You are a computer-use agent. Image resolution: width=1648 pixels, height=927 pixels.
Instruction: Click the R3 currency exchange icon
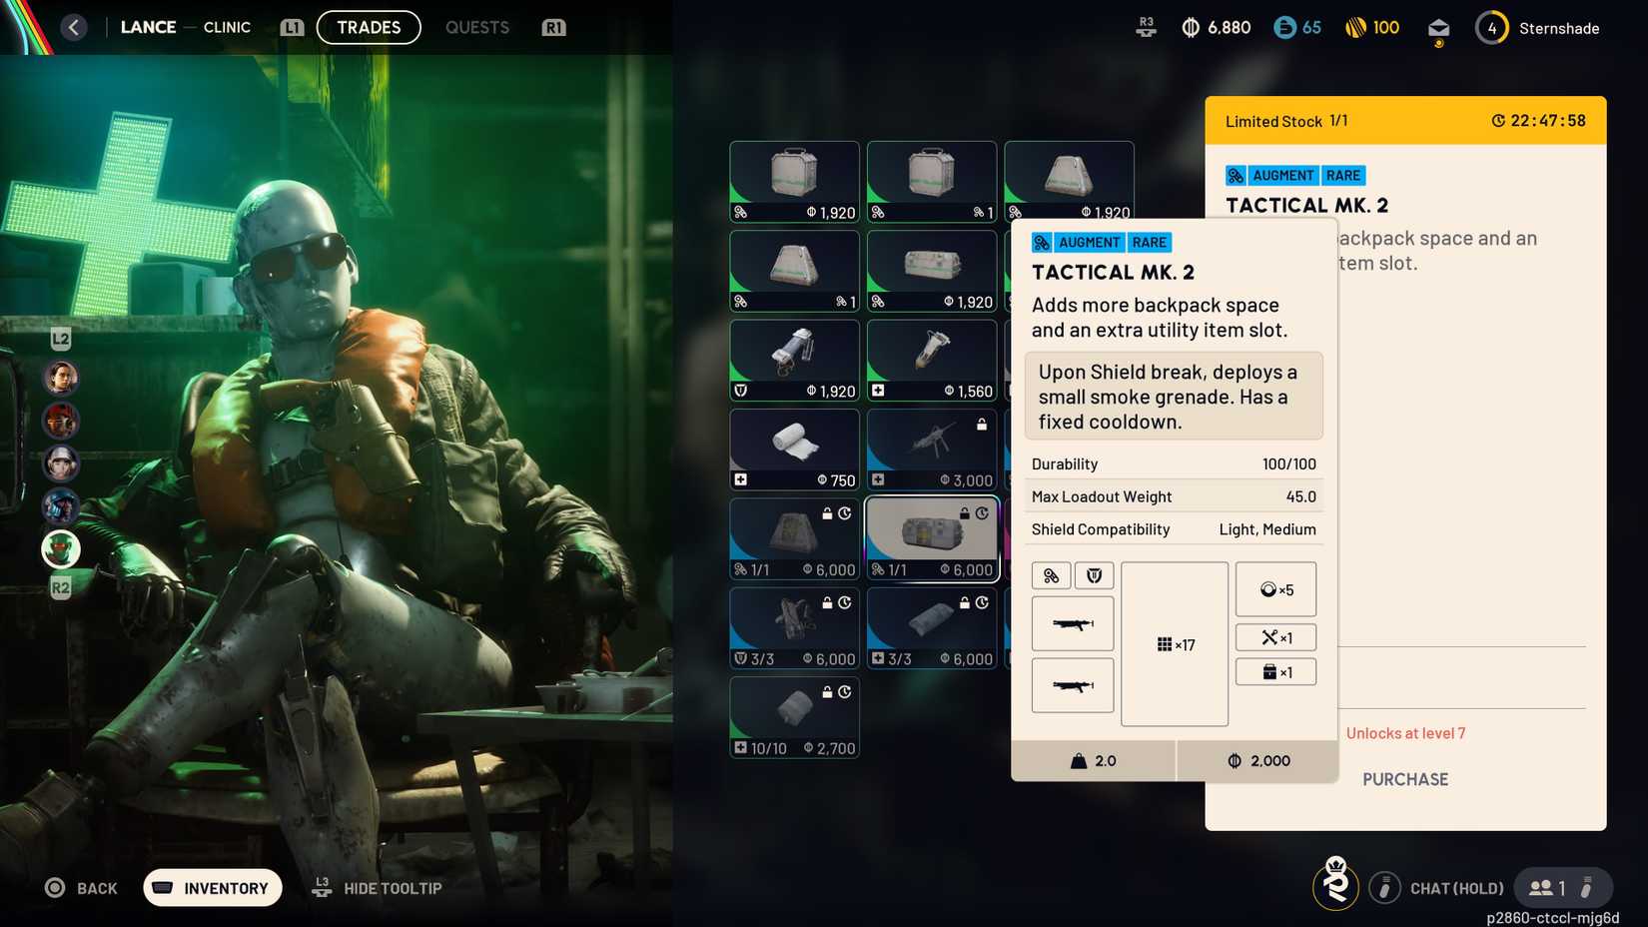[x=1146, y=27]
